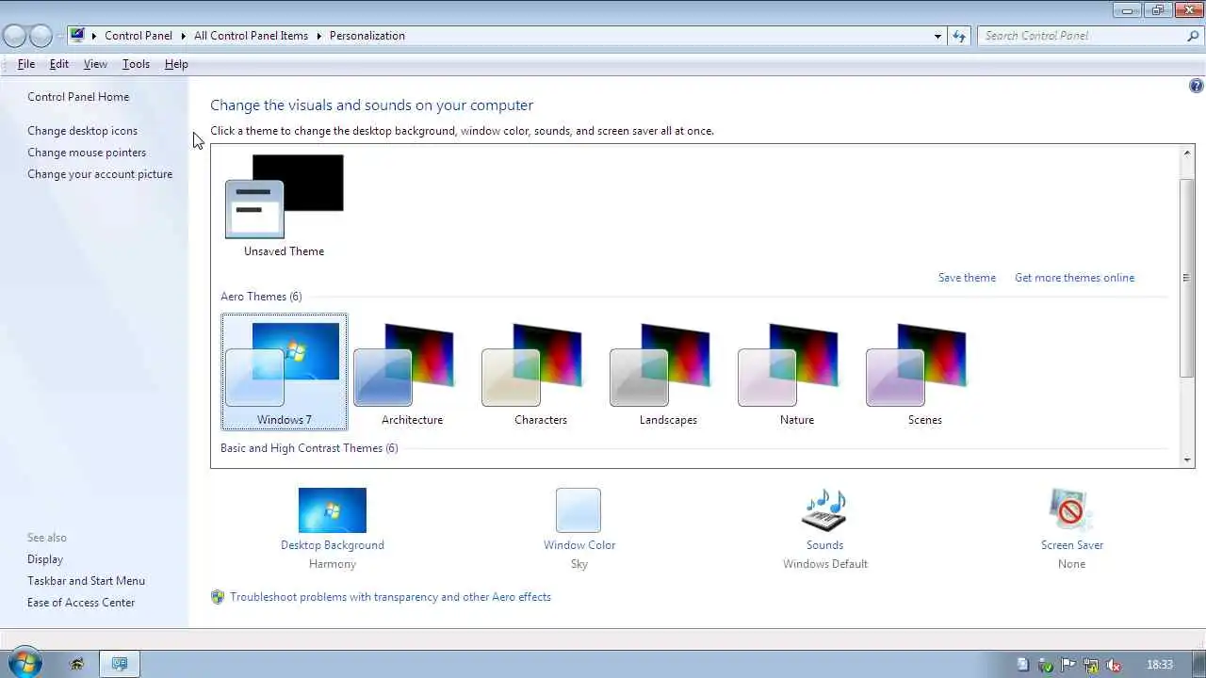Select the Architecture theme

(x=412, y=372)
